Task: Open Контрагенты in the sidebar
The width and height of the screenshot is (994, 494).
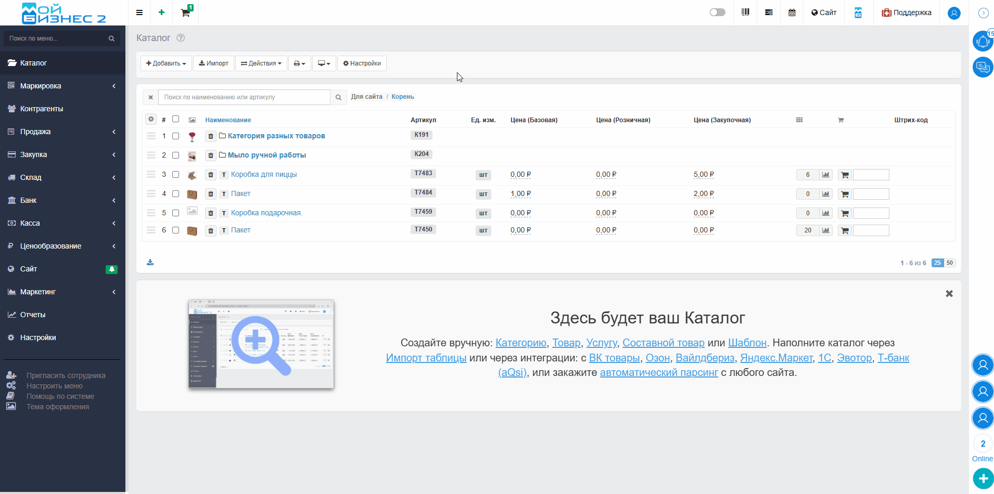Action: [x=42, y=109]
